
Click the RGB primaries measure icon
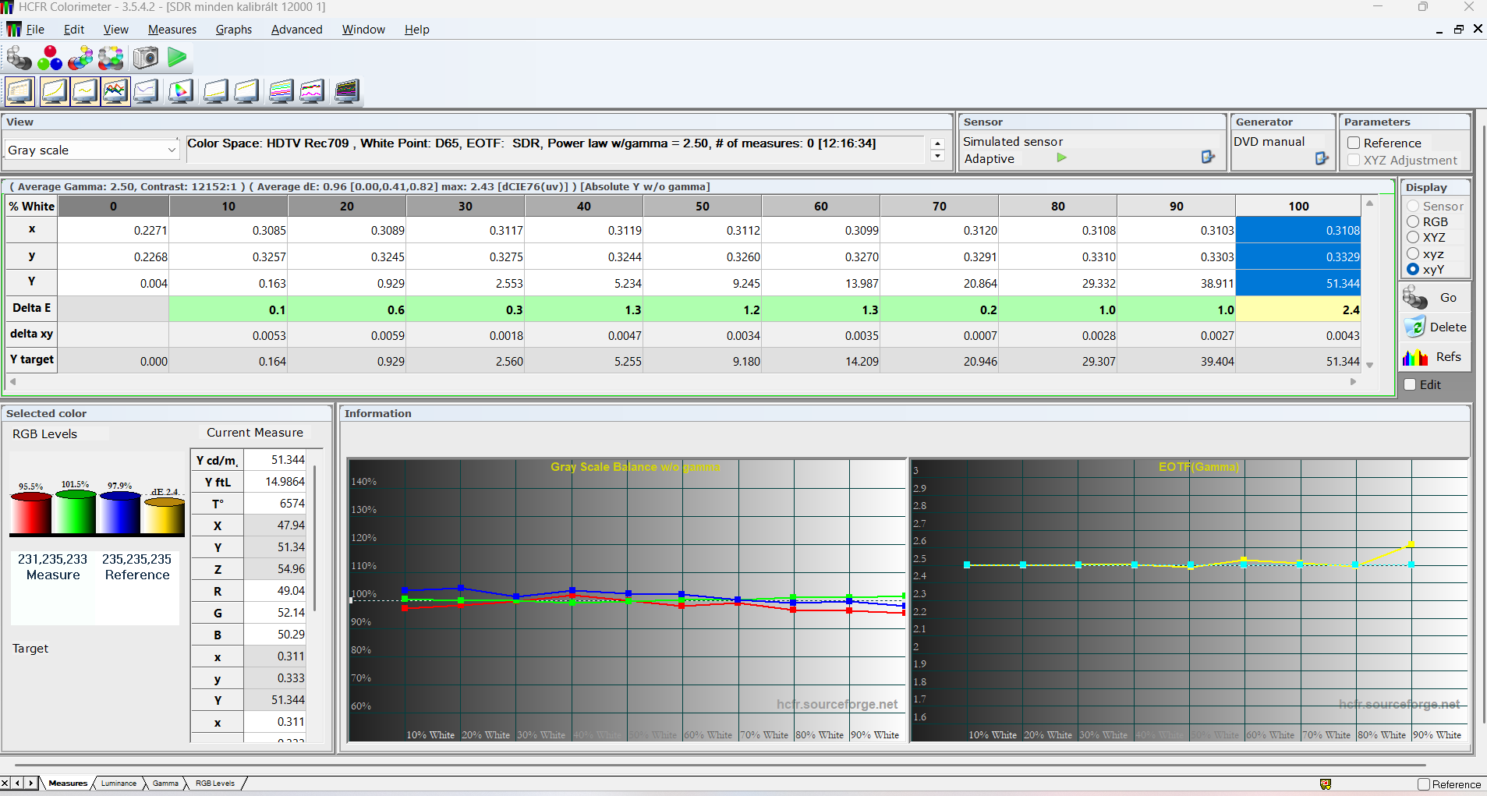pos(50,58)
